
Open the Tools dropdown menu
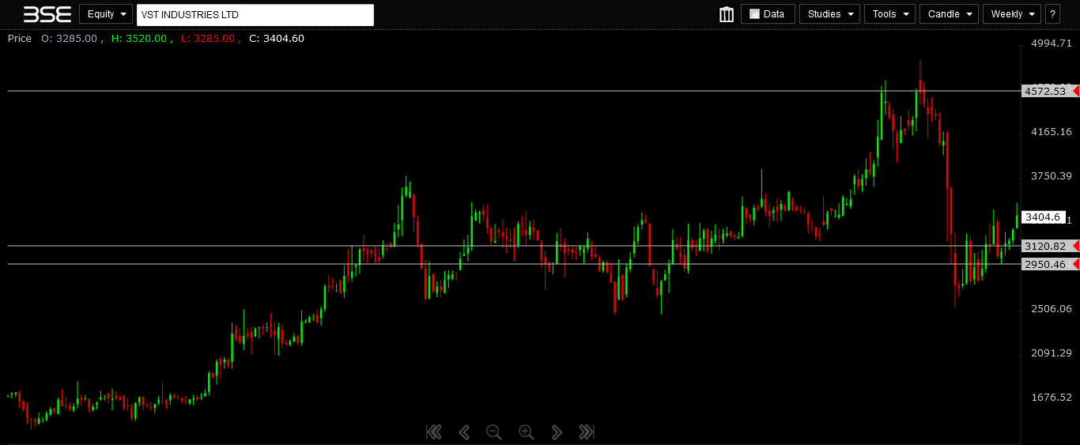coord(889,14)
